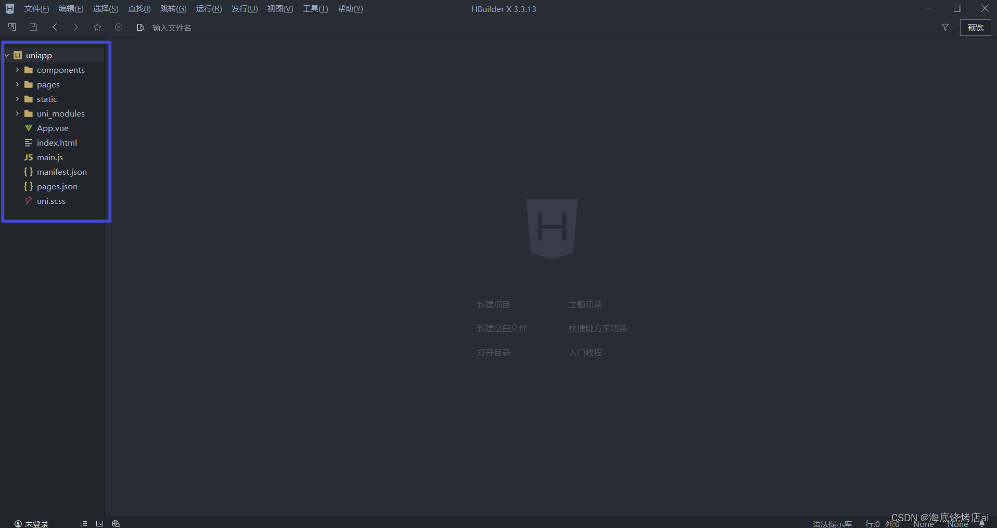
Task: Click the components folder icon
Action: (x=29, y=70)
